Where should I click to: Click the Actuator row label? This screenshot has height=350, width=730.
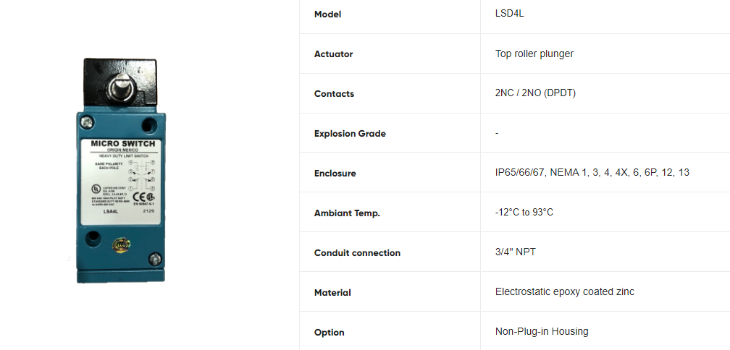click(x=333, y=54)
